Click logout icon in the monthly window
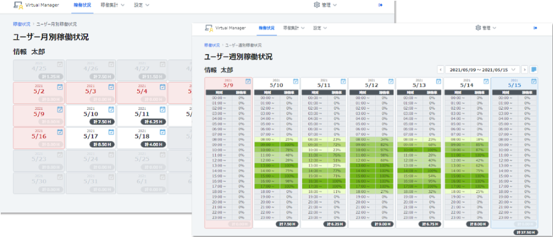The image size is (553, 237). click(x=380, y=5)
